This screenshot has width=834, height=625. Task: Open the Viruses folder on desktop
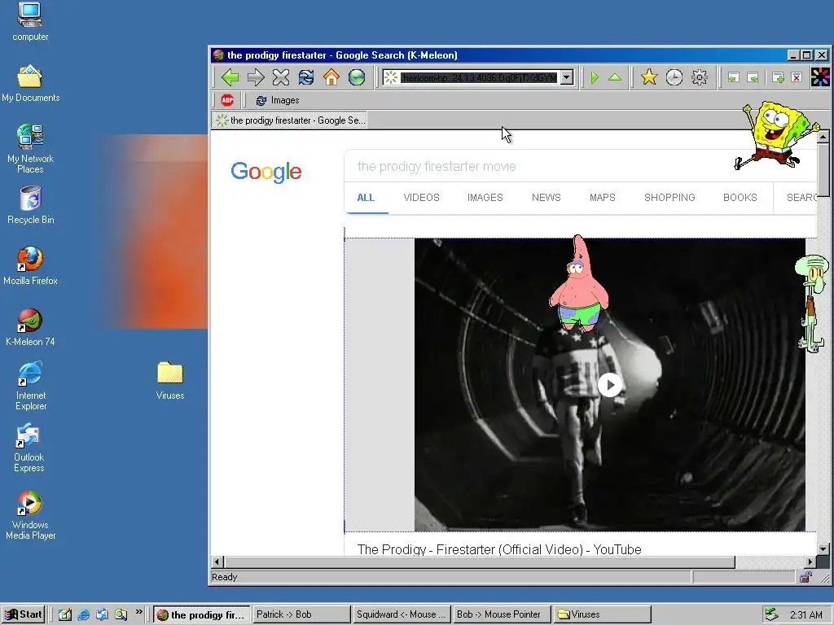pyautogui.click(x=170, y=381)
